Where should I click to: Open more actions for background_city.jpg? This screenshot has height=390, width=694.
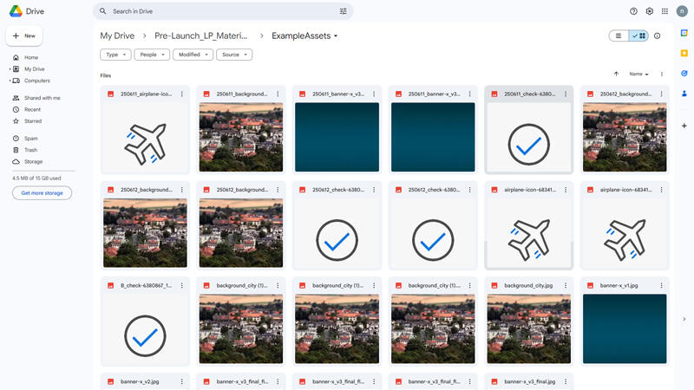pos(566,285)
